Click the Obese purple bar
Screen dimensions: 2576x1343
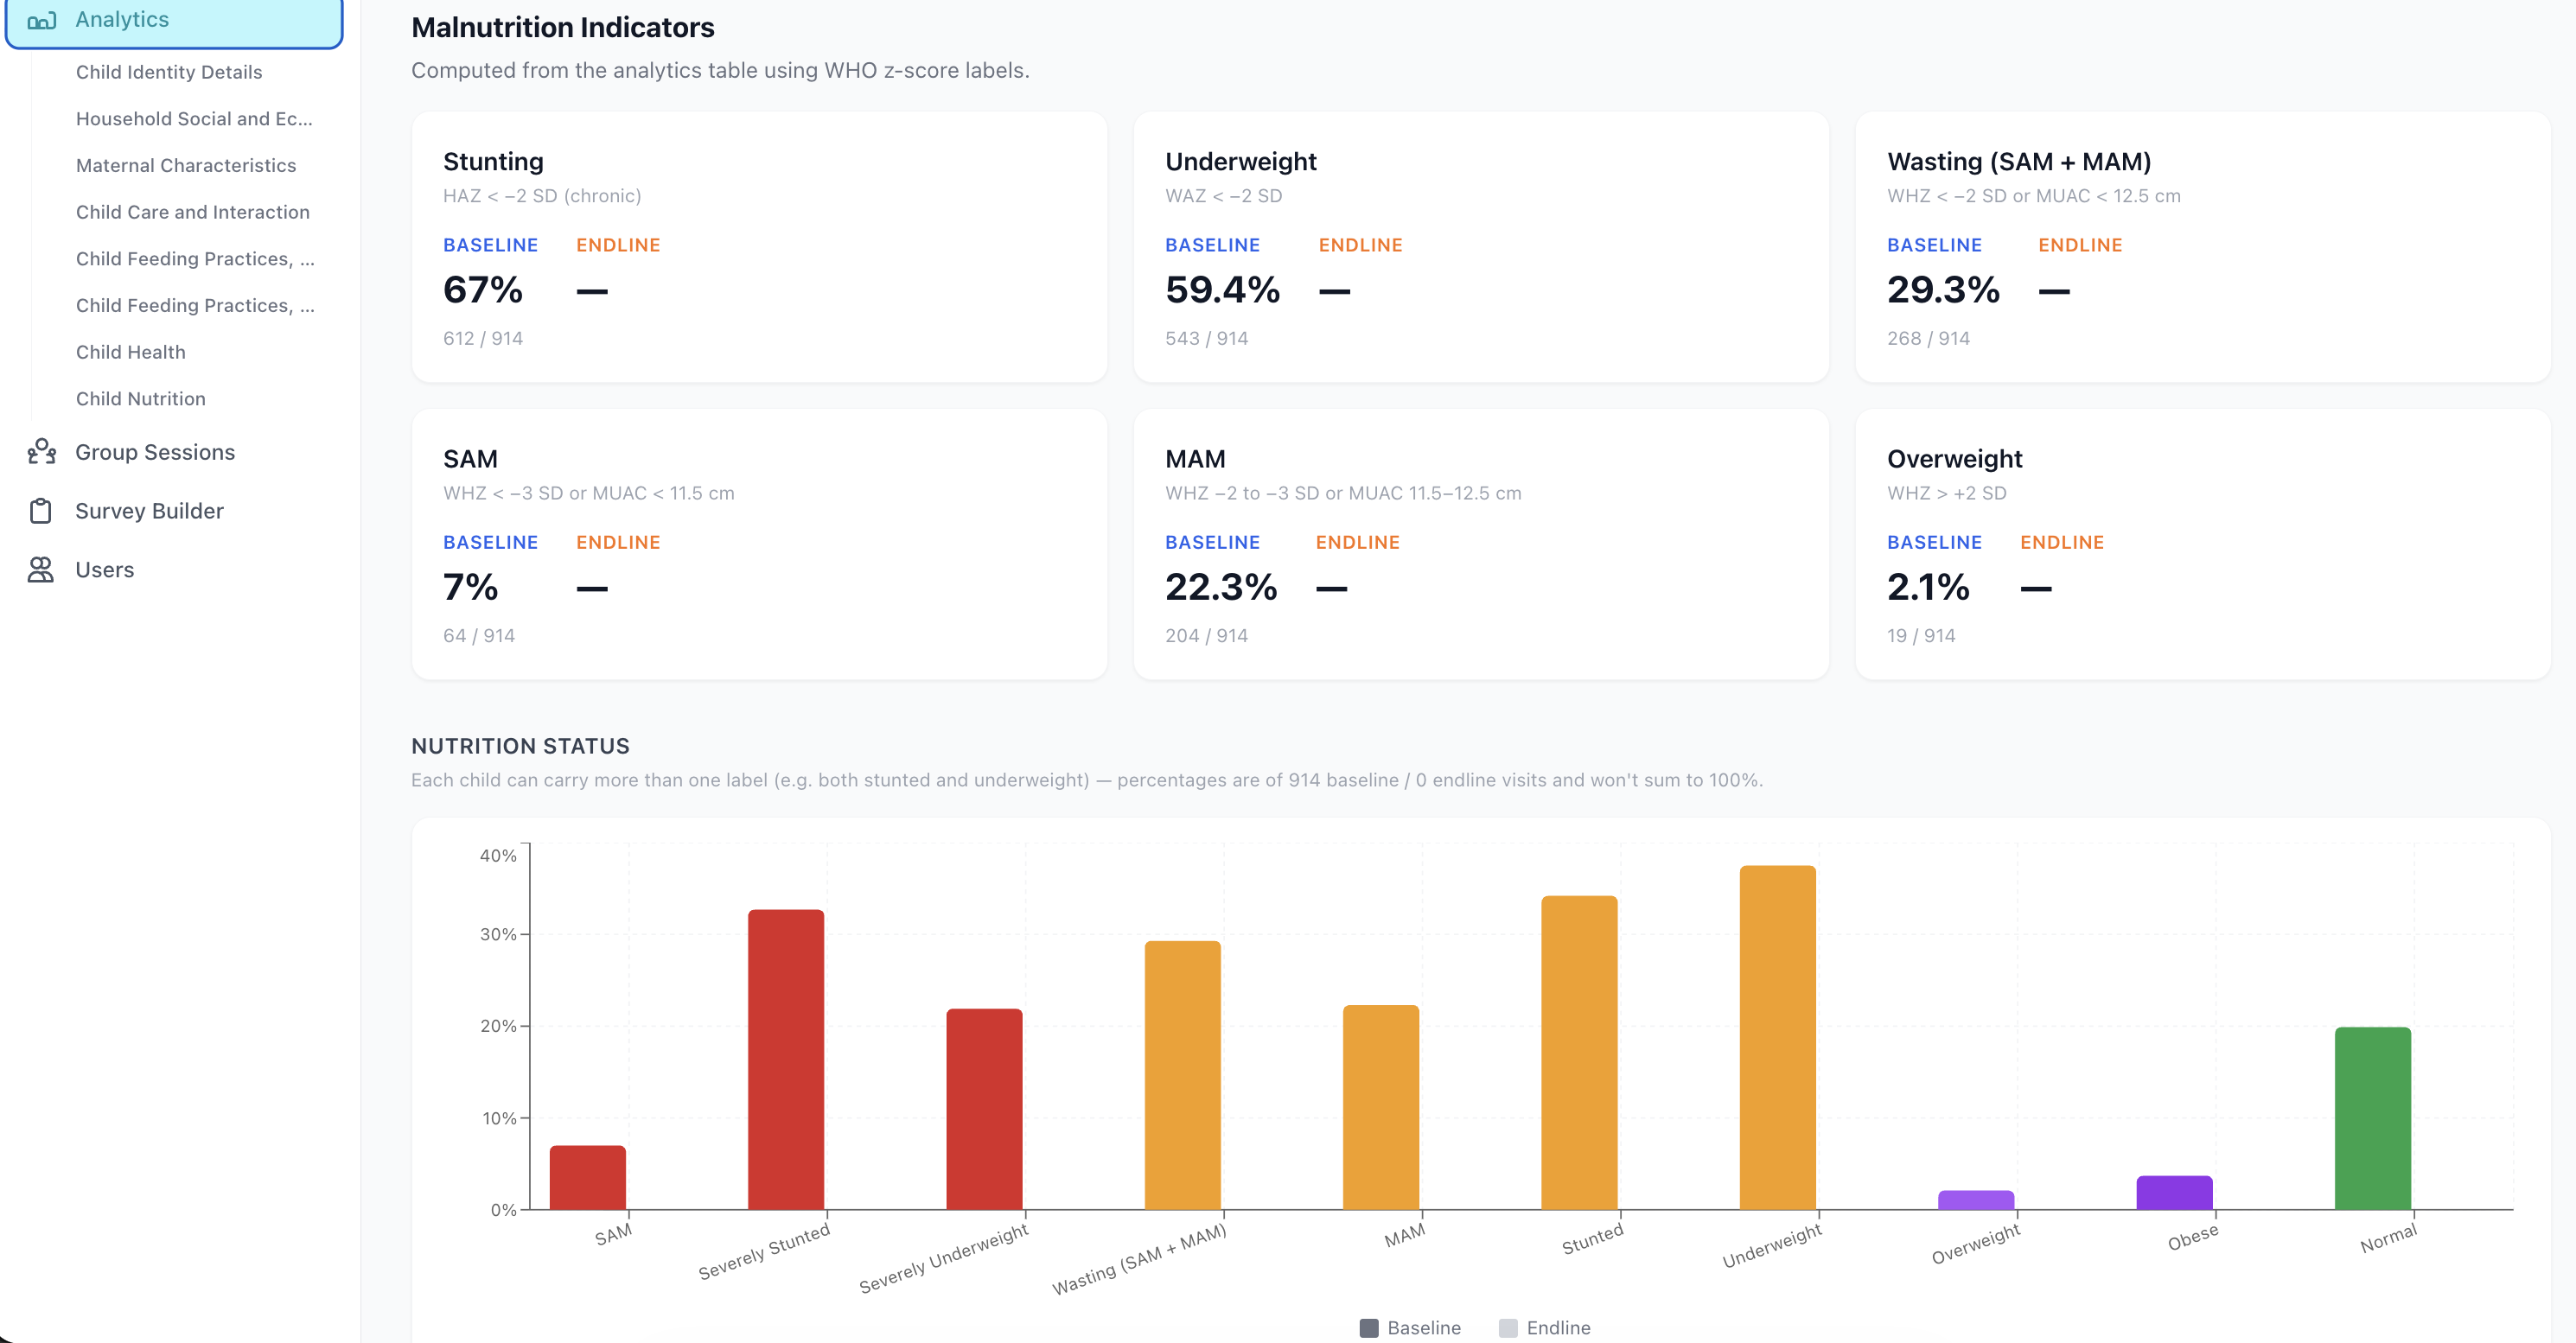pyautogui.click(x=2174, y=1193)
